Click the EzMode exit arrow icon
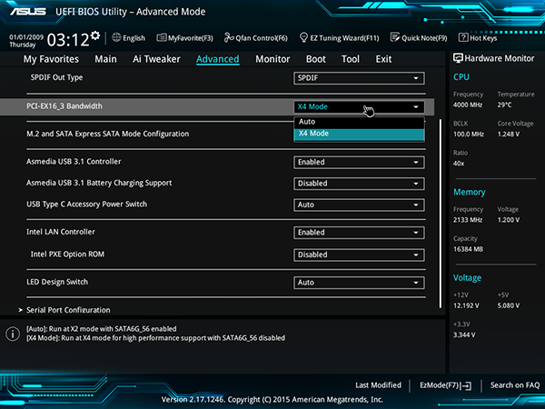The height and width of the screenshot is (409, 545). pyautogui.click(x=467, y=385)
